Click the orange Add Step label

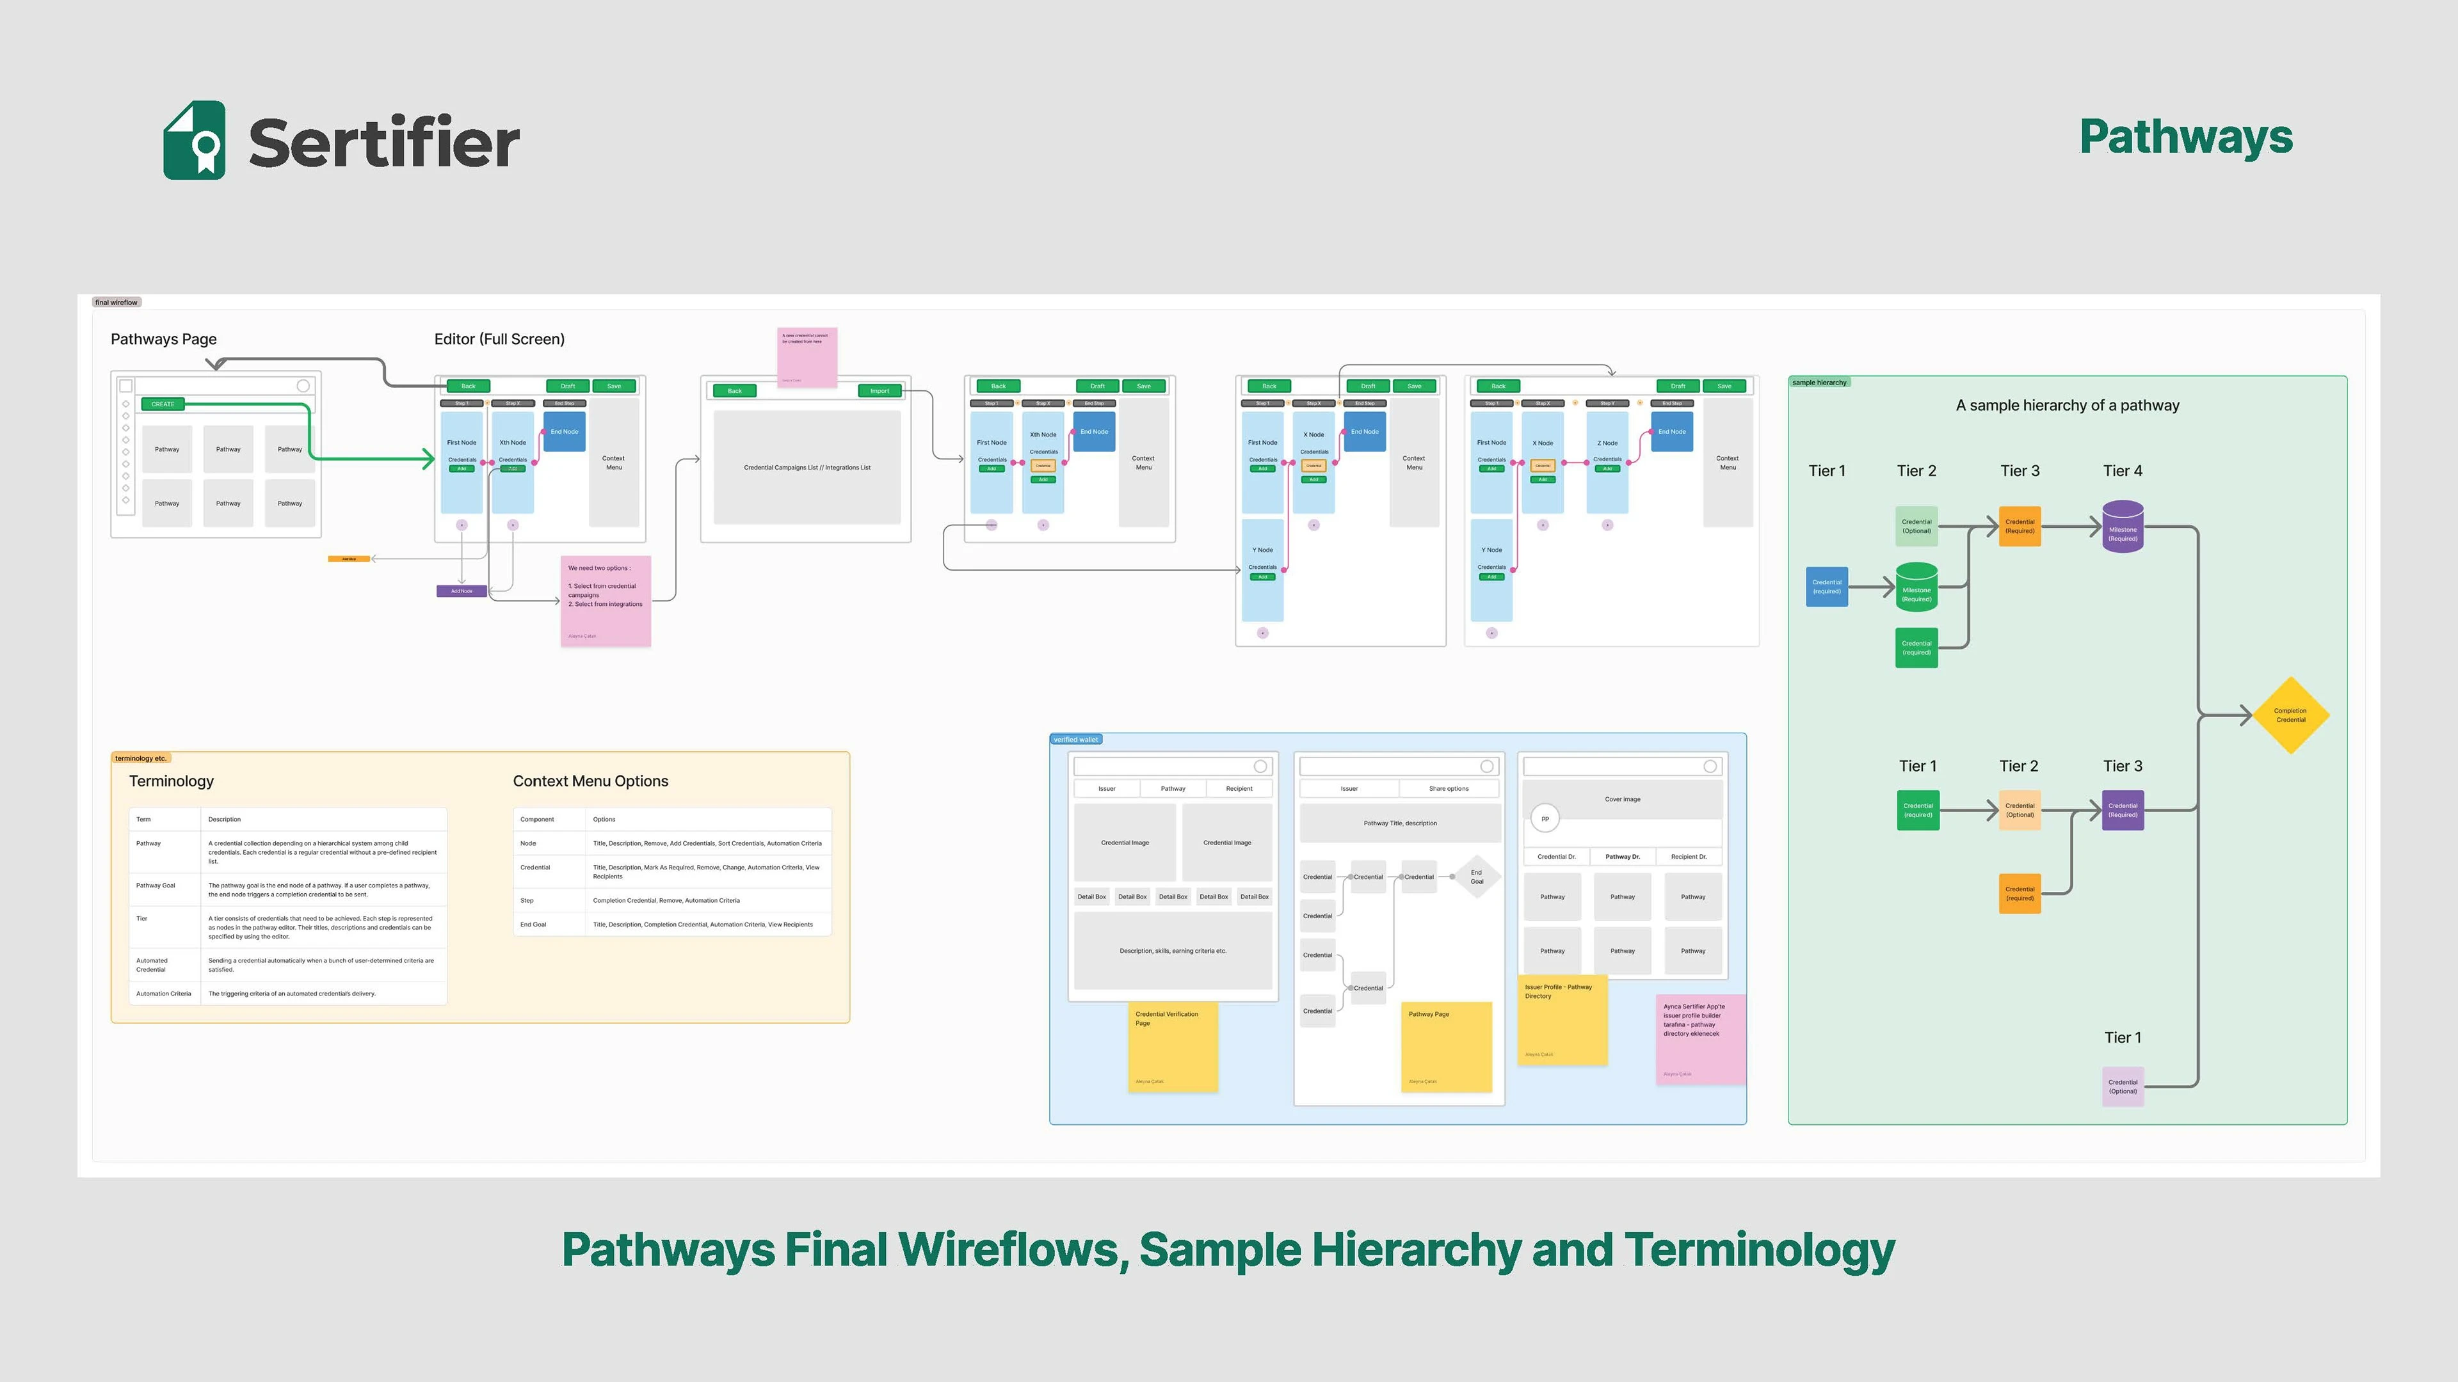(348, 559)
